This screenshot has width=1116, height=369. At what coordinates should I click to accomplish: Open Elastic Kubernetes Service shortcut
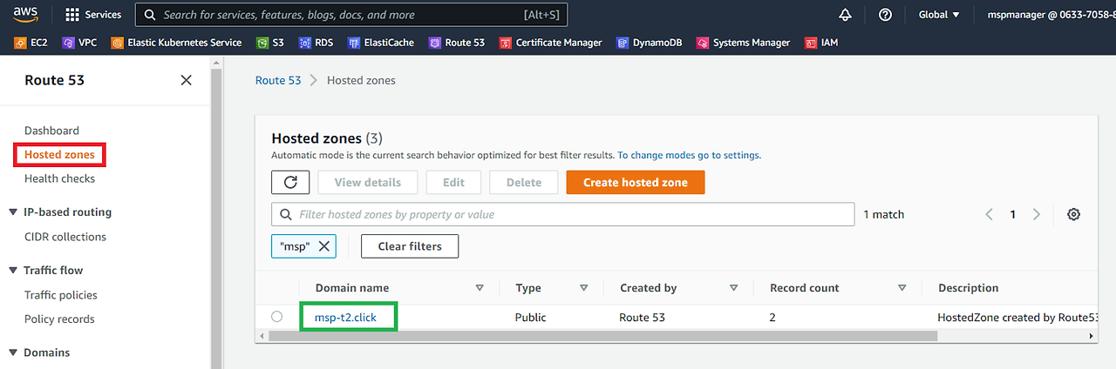click(176, 42)
